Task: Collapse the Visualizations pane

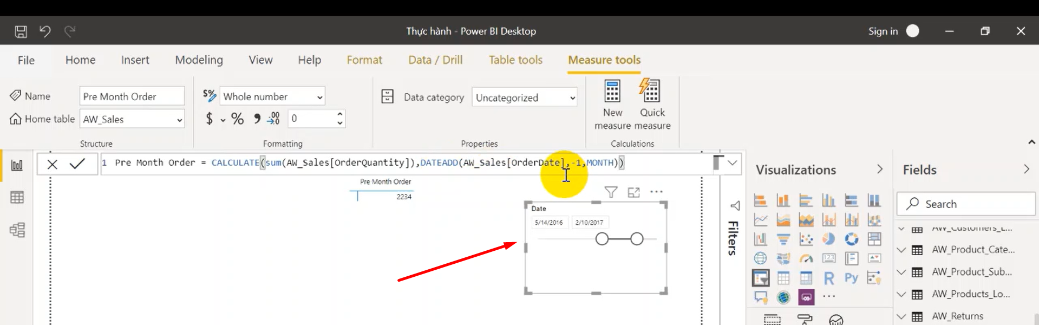Action: pyautogui.click(x=880, y=170)
